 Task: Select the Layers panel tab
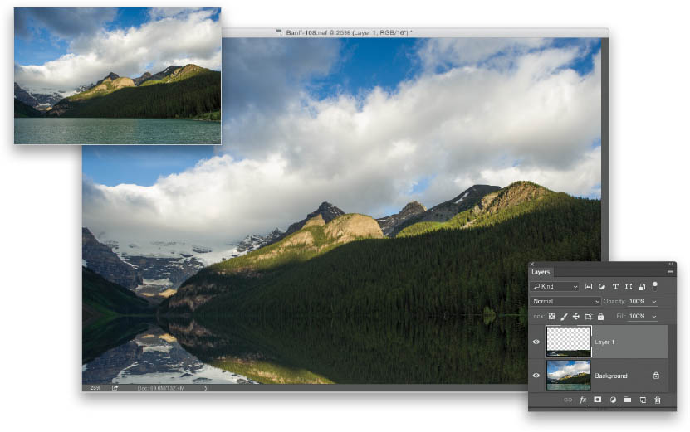[541, 272]
